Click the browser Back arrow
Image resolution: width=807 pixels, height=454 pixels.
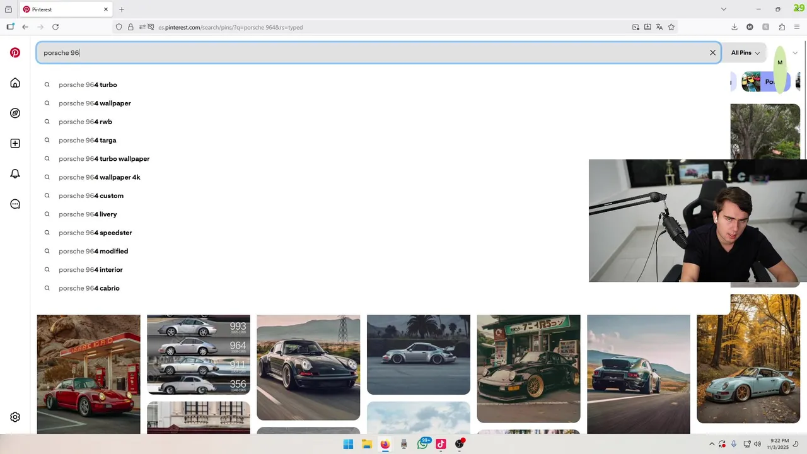(25, 27)
